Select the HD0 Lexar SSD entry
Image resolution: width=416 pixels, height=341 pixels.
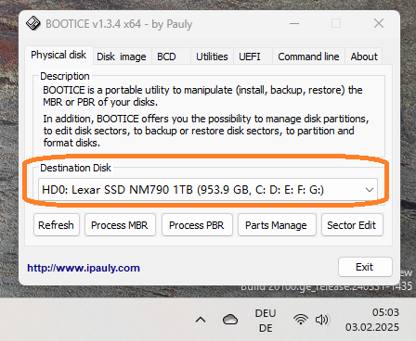[x=208, y=190]
